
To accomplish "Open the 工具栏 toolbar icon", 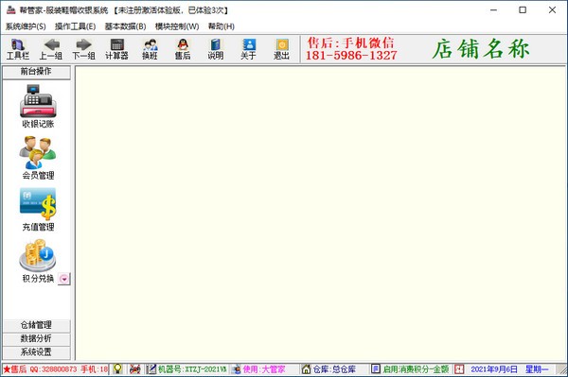I will 18,49.
